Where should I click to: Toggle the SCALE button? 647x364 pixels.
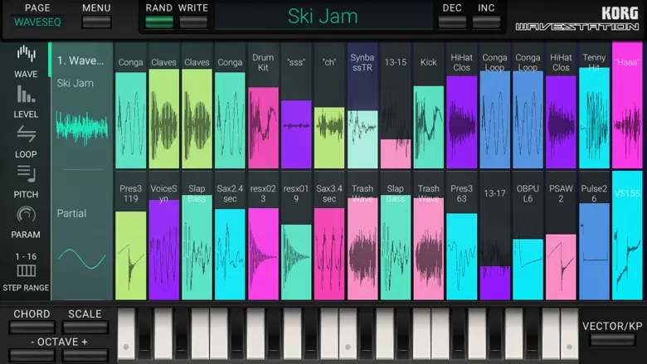pos(85,328)
